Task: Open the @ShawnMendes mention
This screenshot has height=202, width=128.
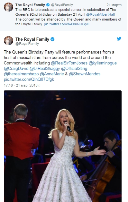Action: tap(85, 74)
